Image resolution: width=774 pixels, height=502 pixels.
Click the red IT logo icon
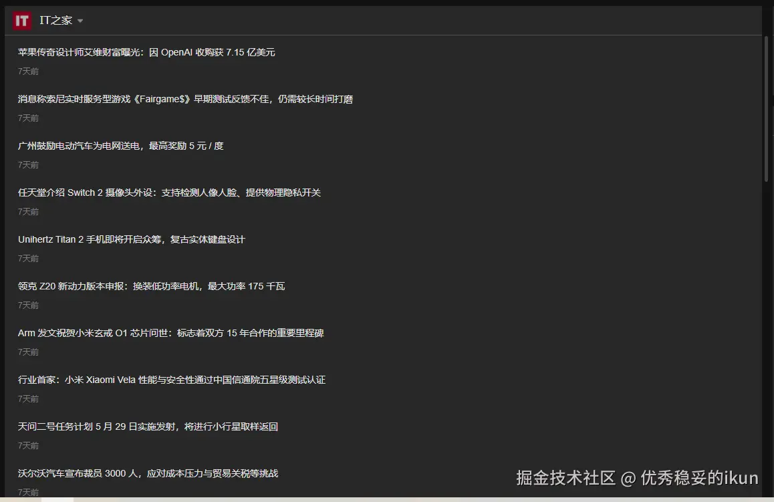click(x=21, y=20)
